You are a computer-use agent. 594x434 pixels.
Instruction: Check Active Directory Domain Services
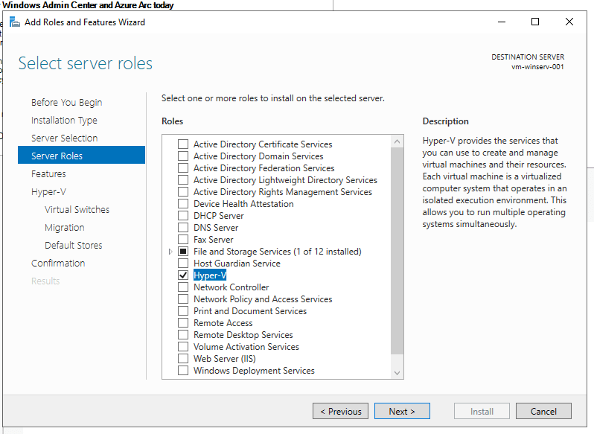point(183,156)
